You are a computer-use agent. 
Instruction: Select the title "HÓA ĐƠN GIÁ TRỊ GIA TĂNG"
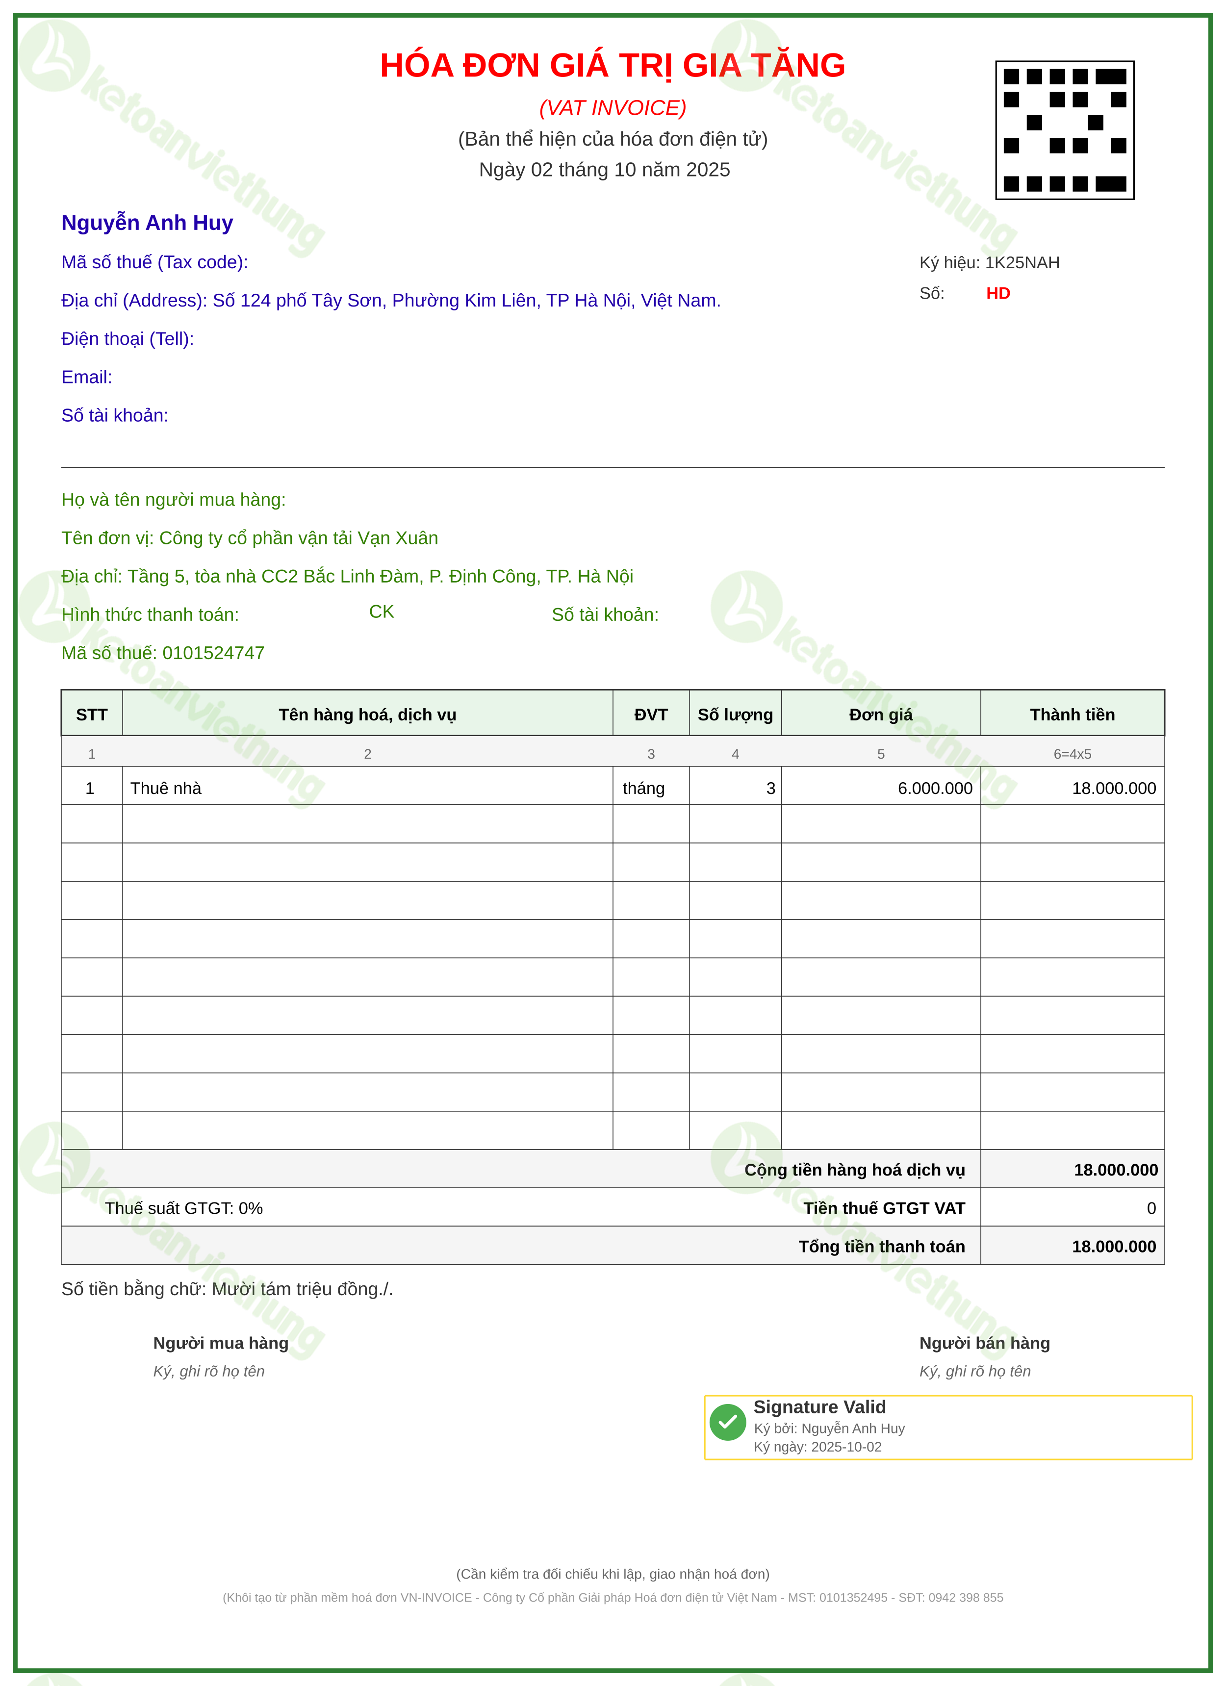613,65
